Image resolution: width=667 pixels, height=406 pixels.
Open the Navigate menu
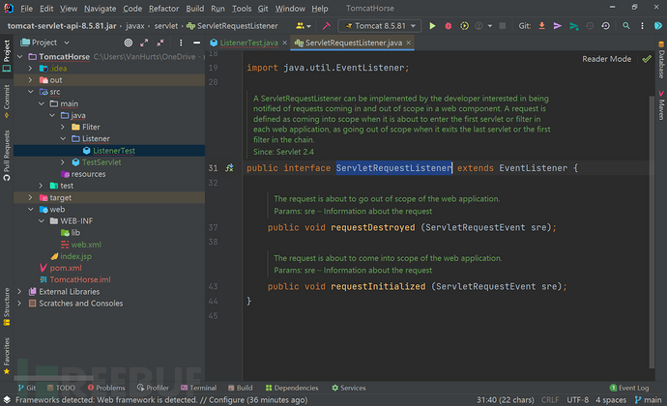[x=100, y=9]
